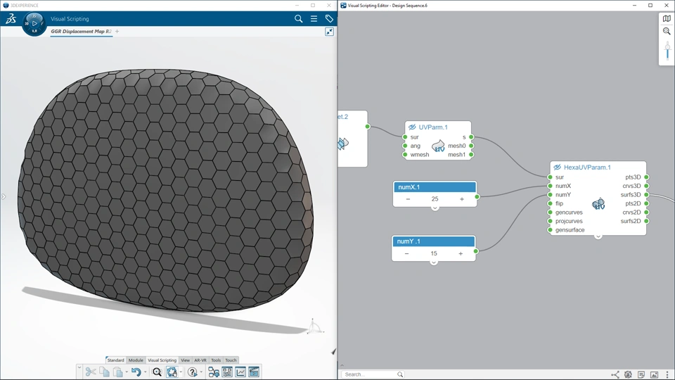Decrease numY .1 with the minus button

[x=407, y=253]
